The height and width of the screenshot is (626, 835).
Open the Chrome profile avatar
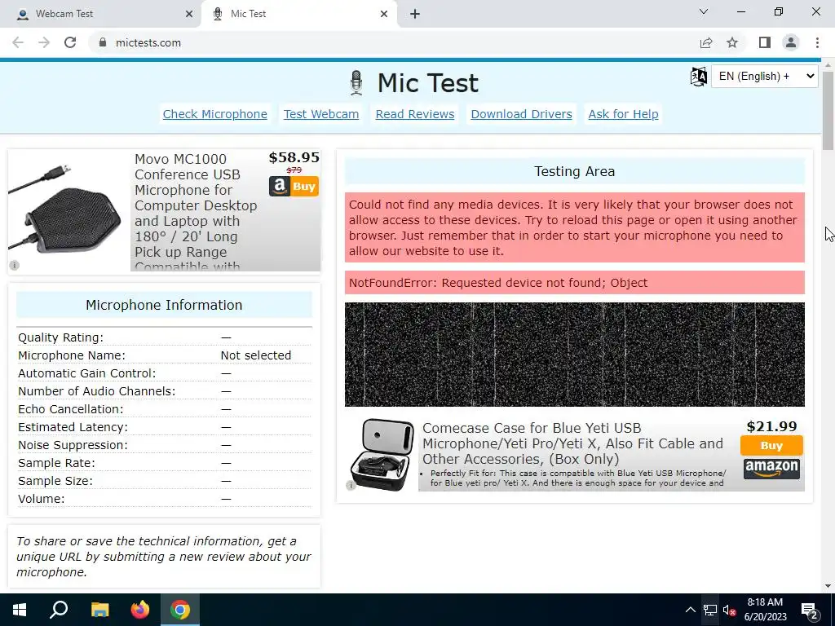[x=791, y=42]
